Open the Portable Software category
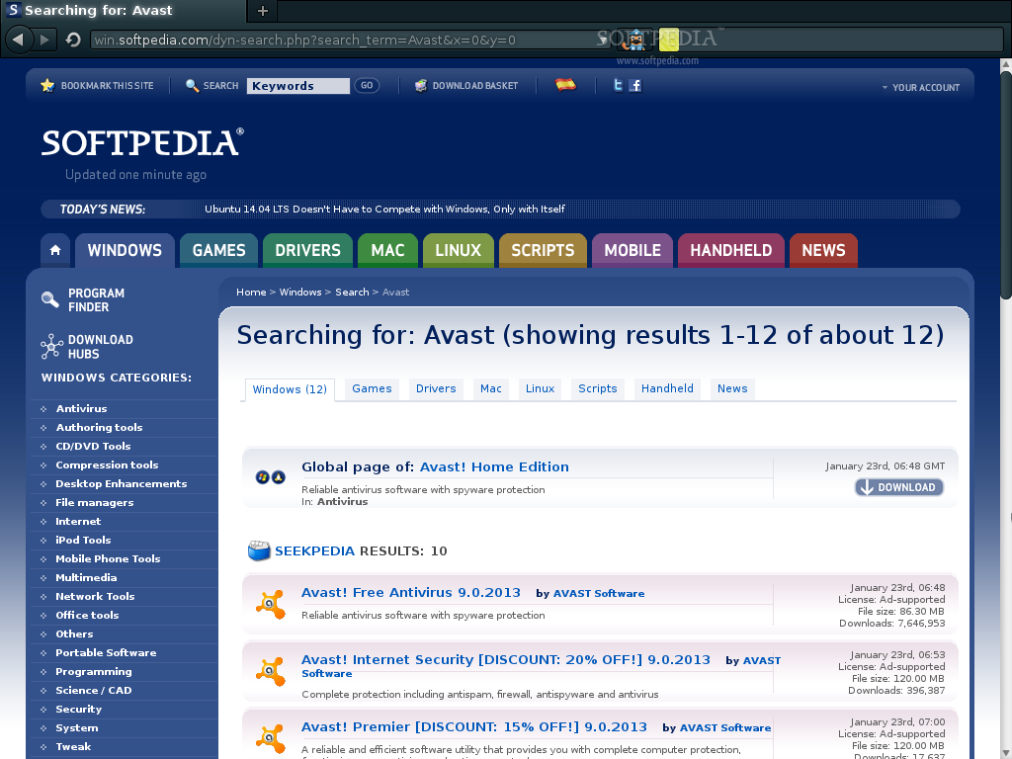The width and height of the screenshot is (1012, 759). (106, 652)
